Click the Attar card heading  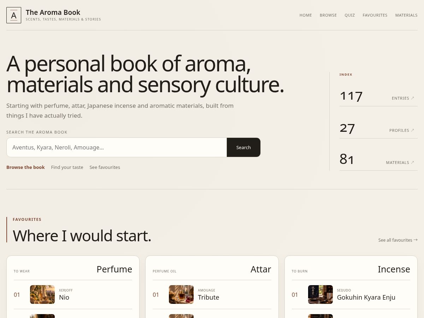pyautogui.click(x=261, y=269)
